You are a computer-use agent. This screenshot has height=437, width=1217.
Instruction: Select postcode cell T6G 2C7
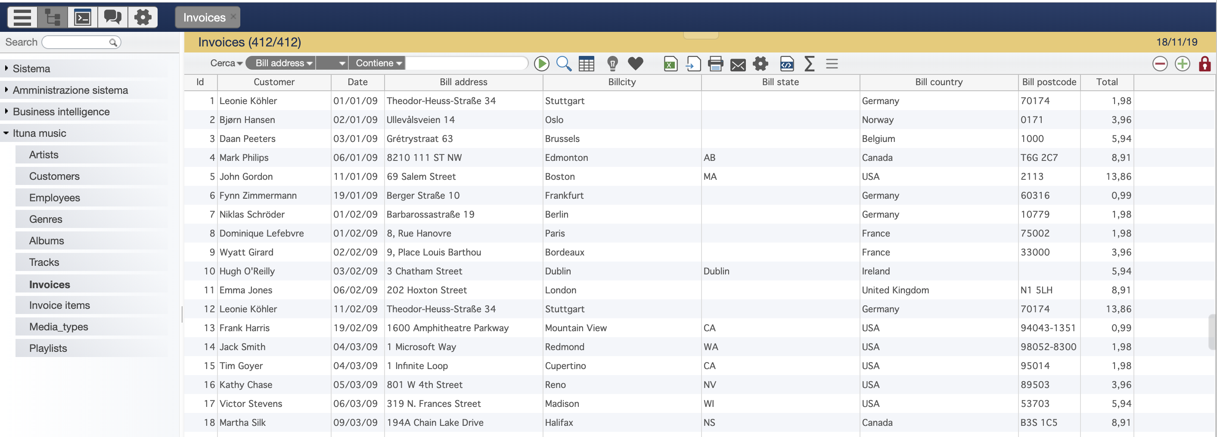point(1049,157)
